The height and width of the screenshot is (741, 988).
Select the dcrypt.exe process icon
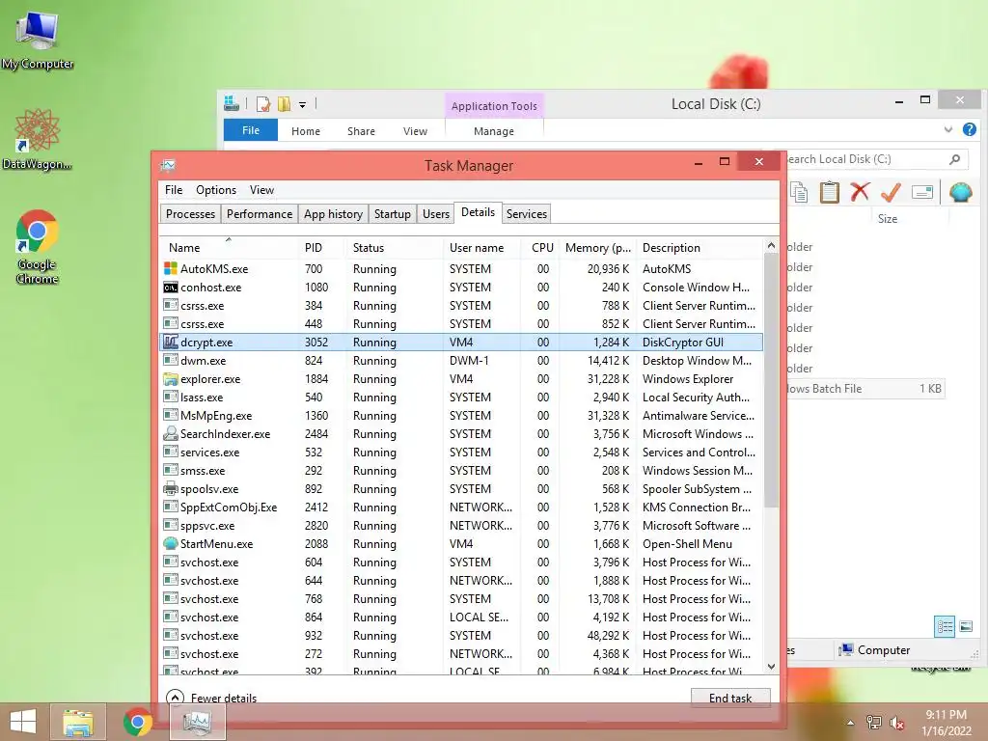point(170,343)
